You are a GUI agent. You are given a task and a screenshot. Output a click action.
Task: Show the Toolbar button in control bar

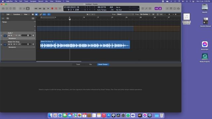[14, 9]
